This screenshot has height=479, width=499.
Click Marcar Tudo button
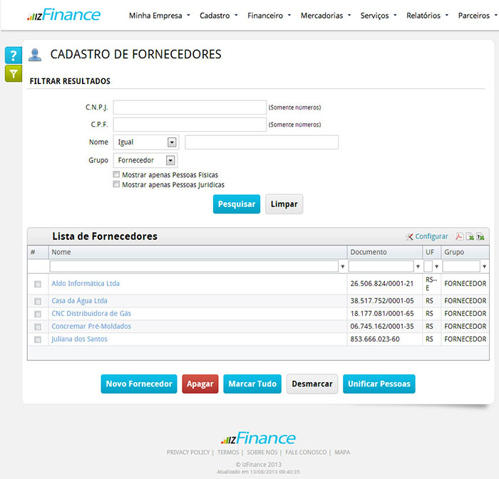tap(252, 384)
